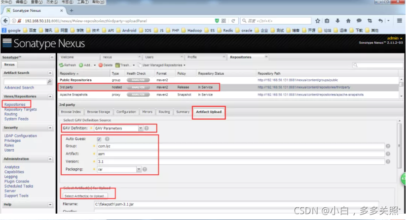Collapse the Artifact Search section
406x220 pixels.
[50, 73]
